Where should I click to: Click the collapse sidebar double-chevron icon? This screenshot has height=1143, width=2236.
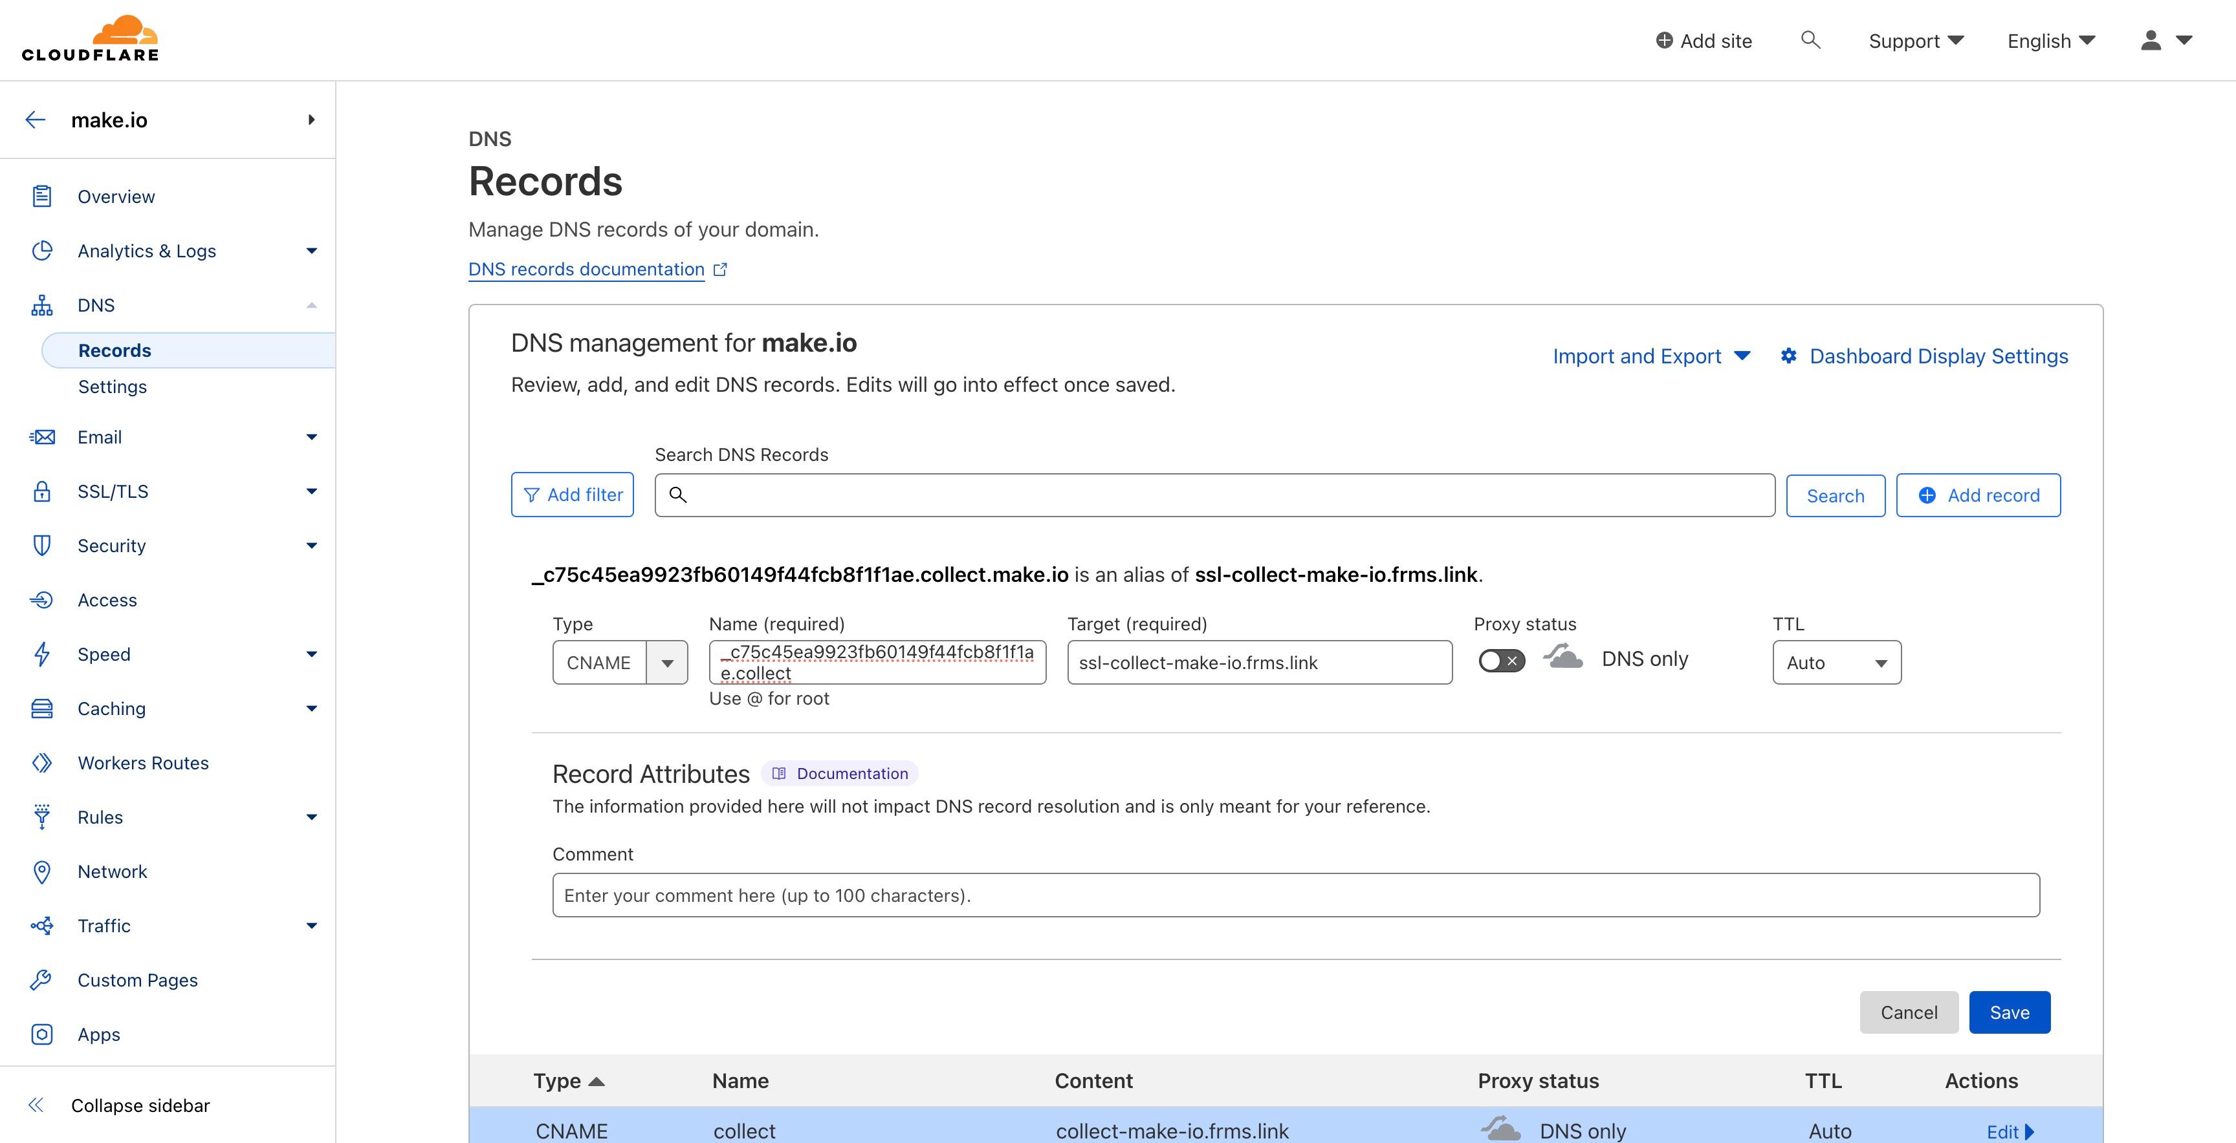click(x=36, y=1105)
